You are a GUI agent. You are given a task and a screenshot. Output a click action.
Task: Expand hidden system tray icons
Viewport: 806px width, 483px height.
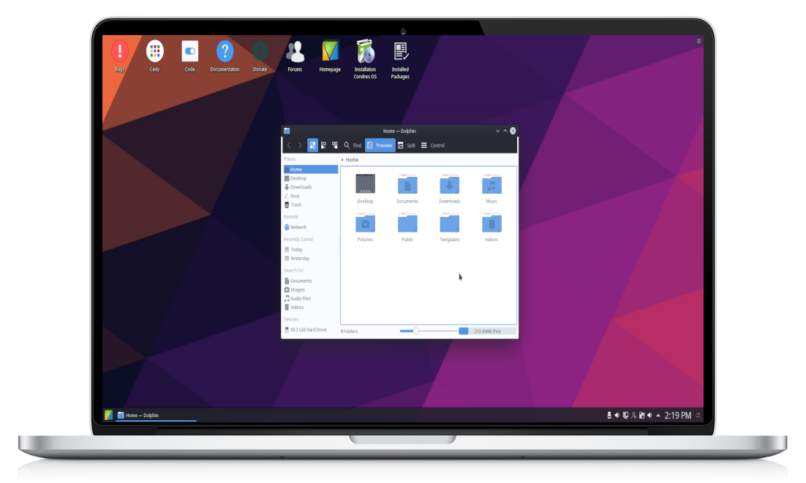[658, 415]
